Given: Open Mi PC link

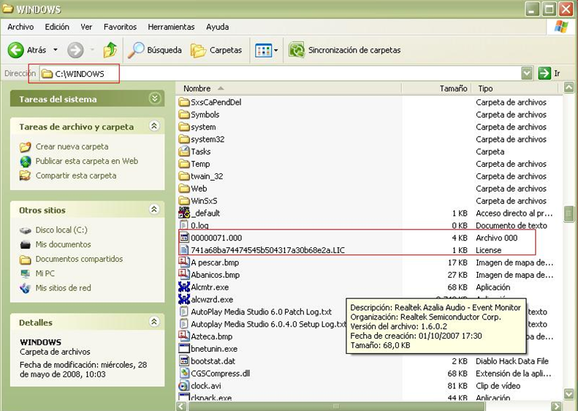Looking at the screenshot, I should [x=45, y=274].
